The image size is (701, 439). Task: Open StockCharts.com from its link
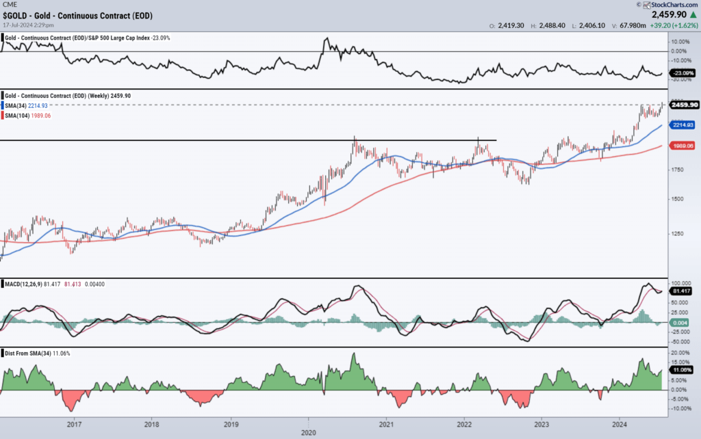coord(674,6)
